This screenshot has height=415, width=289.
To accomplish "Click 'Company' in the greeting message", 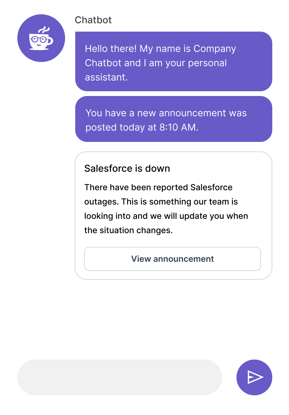I will click(x=215, y=49).
